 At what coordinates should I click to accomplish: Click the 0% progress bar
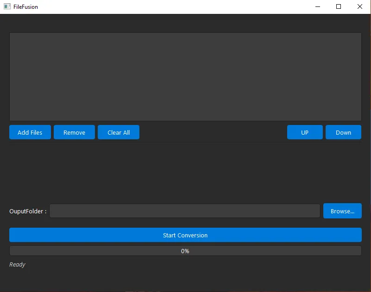click(x=185, y=251)
